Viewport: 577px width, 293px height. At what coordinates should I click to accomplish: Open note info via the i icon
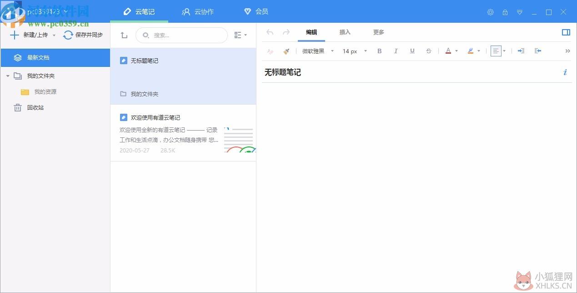coord(565,72)
